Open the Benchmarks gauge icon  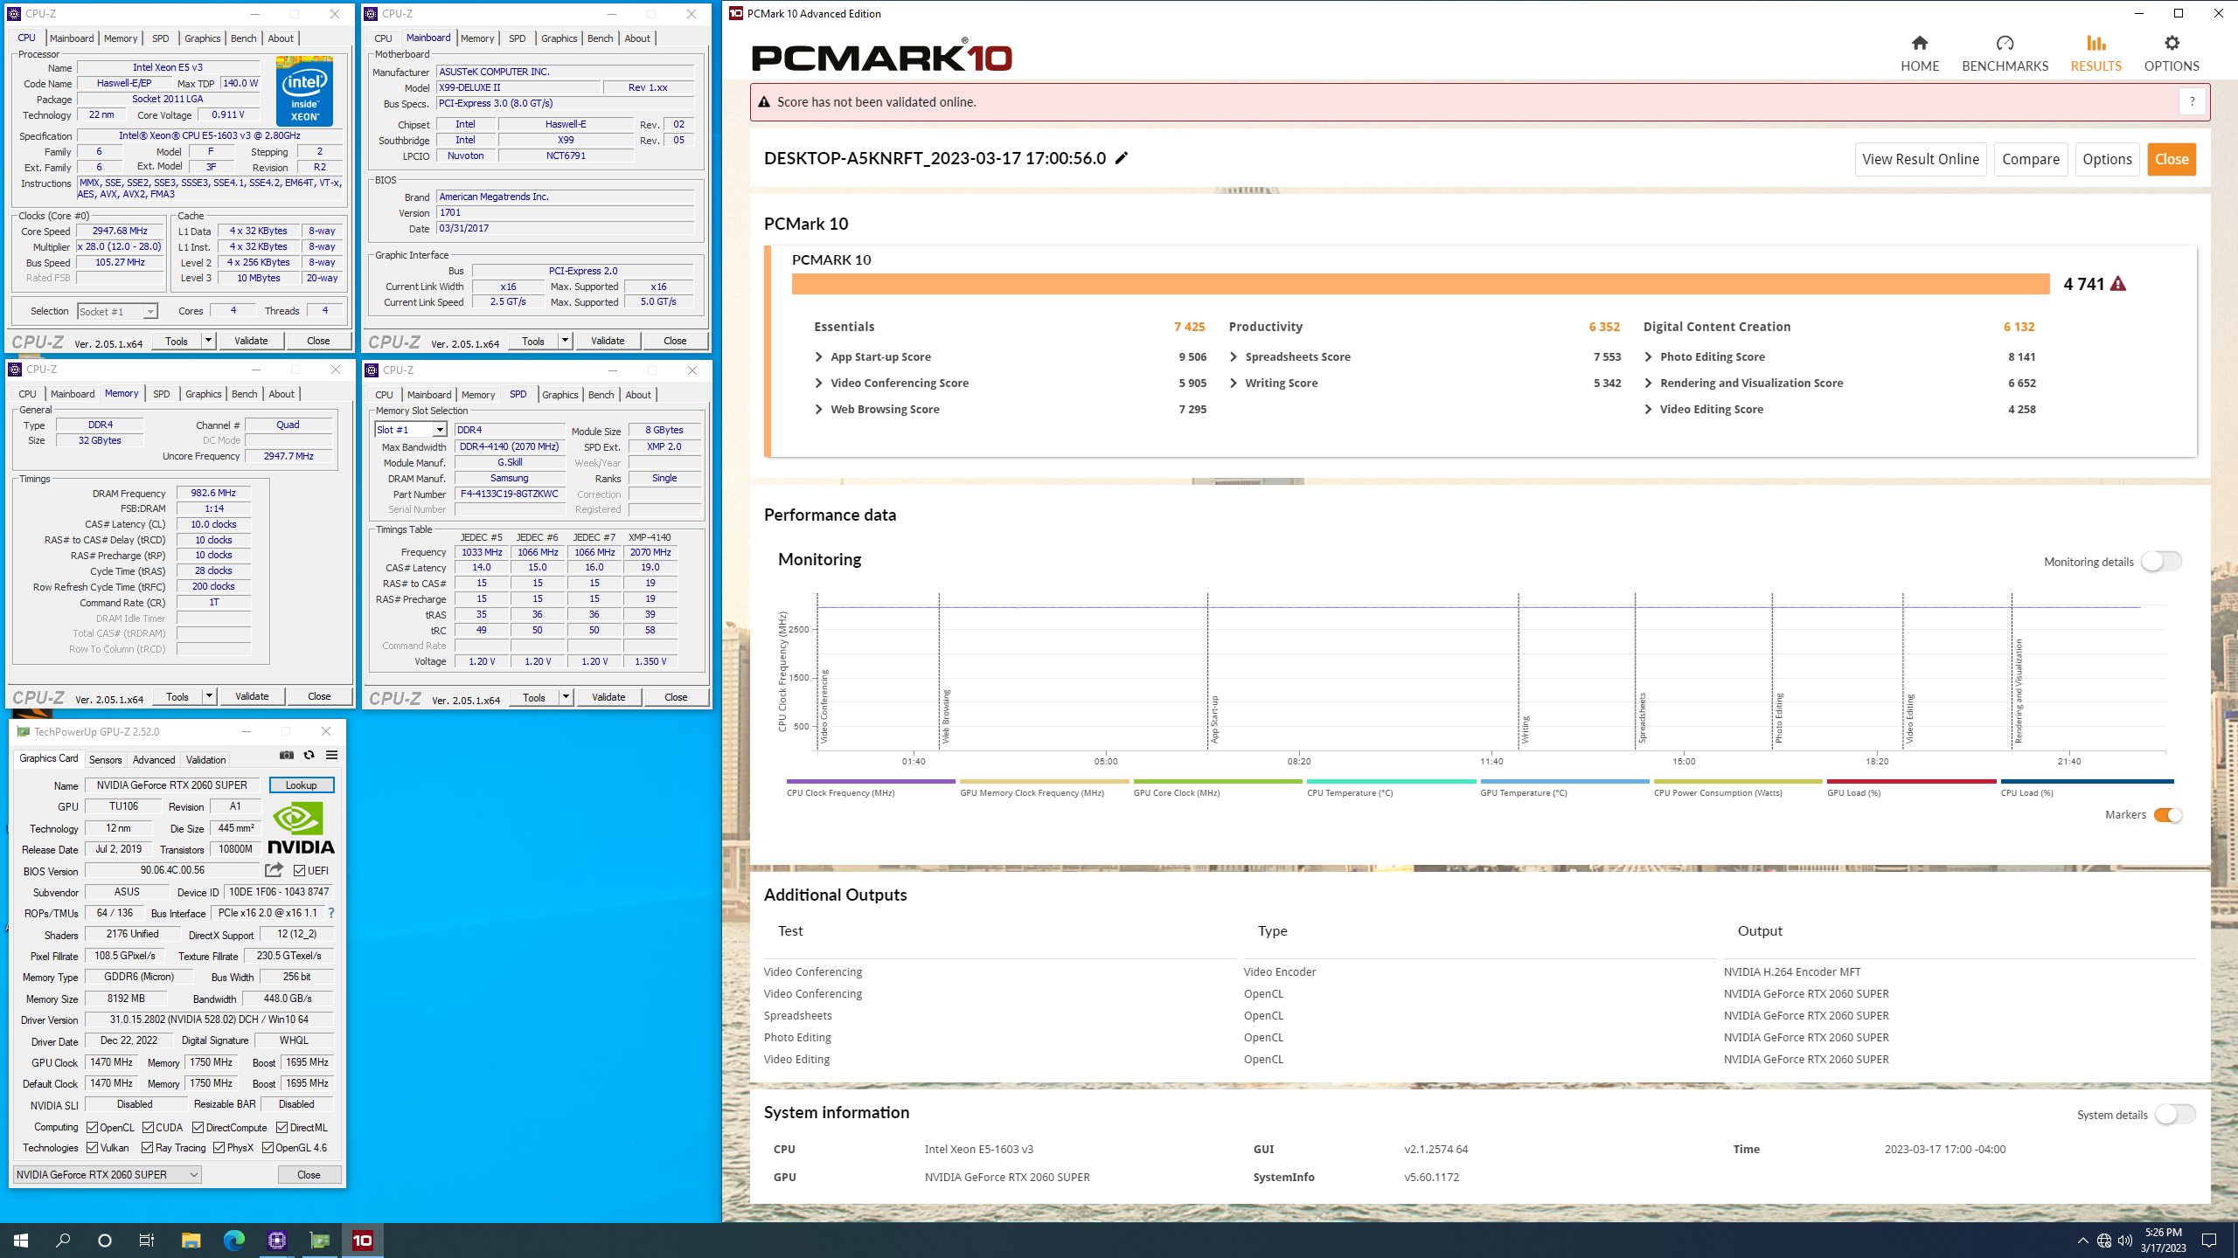coord(2005,43)
